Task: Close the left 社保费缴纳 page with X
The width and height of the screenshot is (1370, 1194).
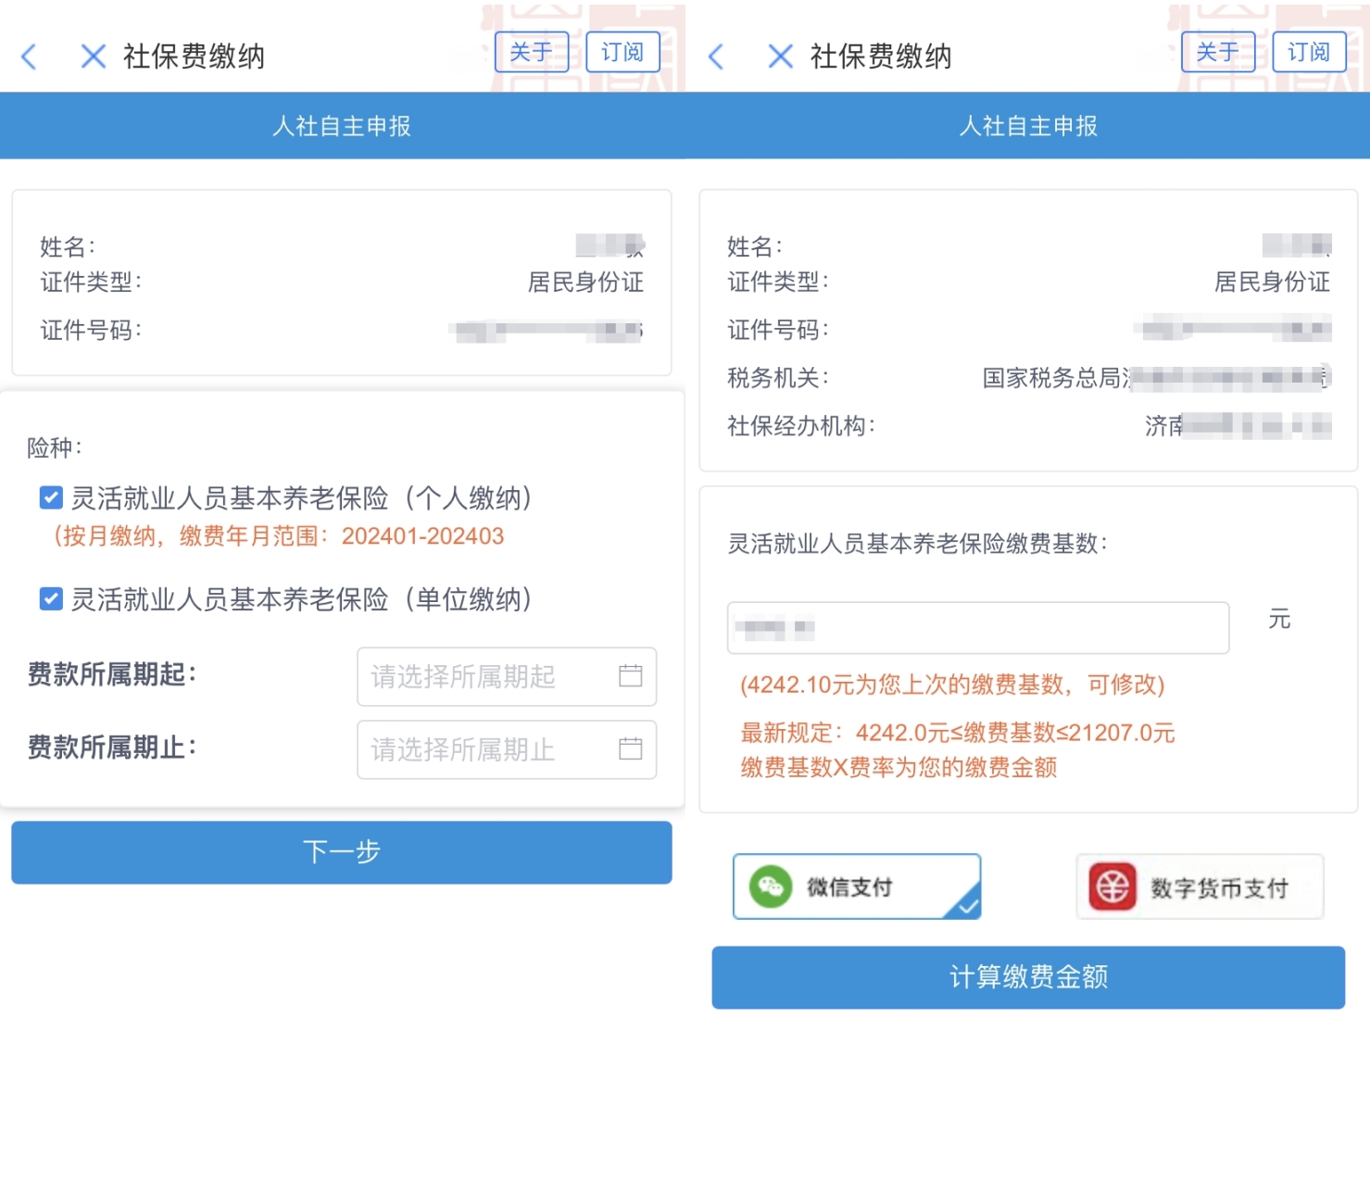Action: click(93, 57)
